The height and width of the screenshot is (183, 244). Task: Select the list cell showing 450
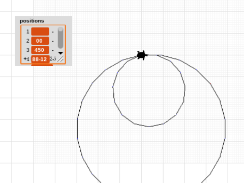[x=40, y=50]
